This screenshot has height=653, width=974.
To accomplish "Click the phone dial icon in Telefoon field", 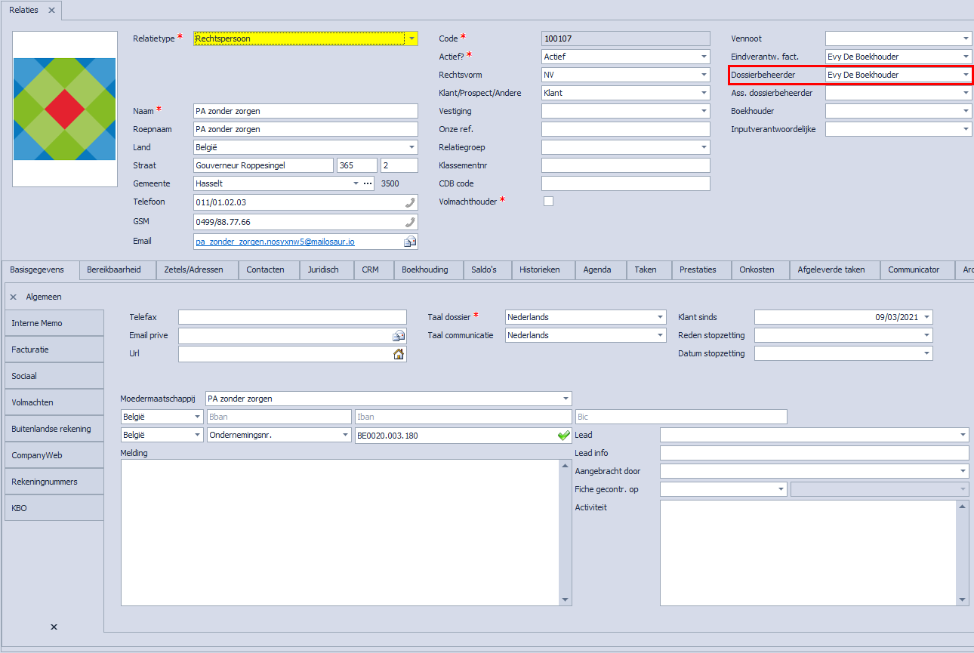I will [410, 202].
